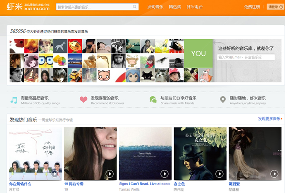Play the 蔡健雅 album
This screenshot has height=193, width=291.
pyautogui.click(x=274, y=174)
